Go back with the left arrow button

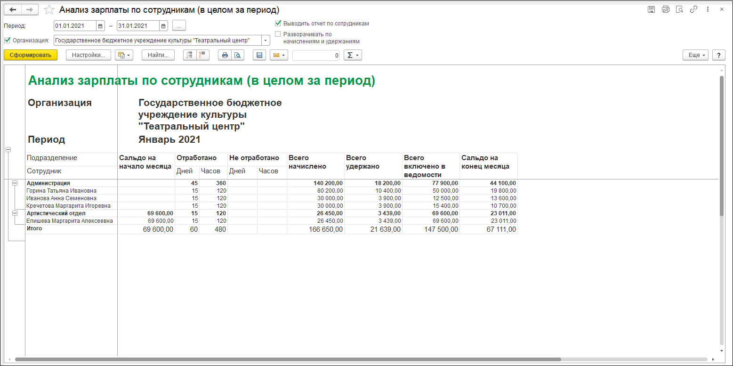(x=13, y=10)
